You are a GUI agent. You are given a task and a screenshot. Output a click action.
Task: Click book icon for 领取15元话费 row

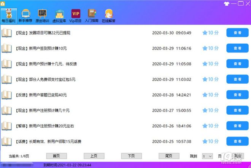coord(6,141)
